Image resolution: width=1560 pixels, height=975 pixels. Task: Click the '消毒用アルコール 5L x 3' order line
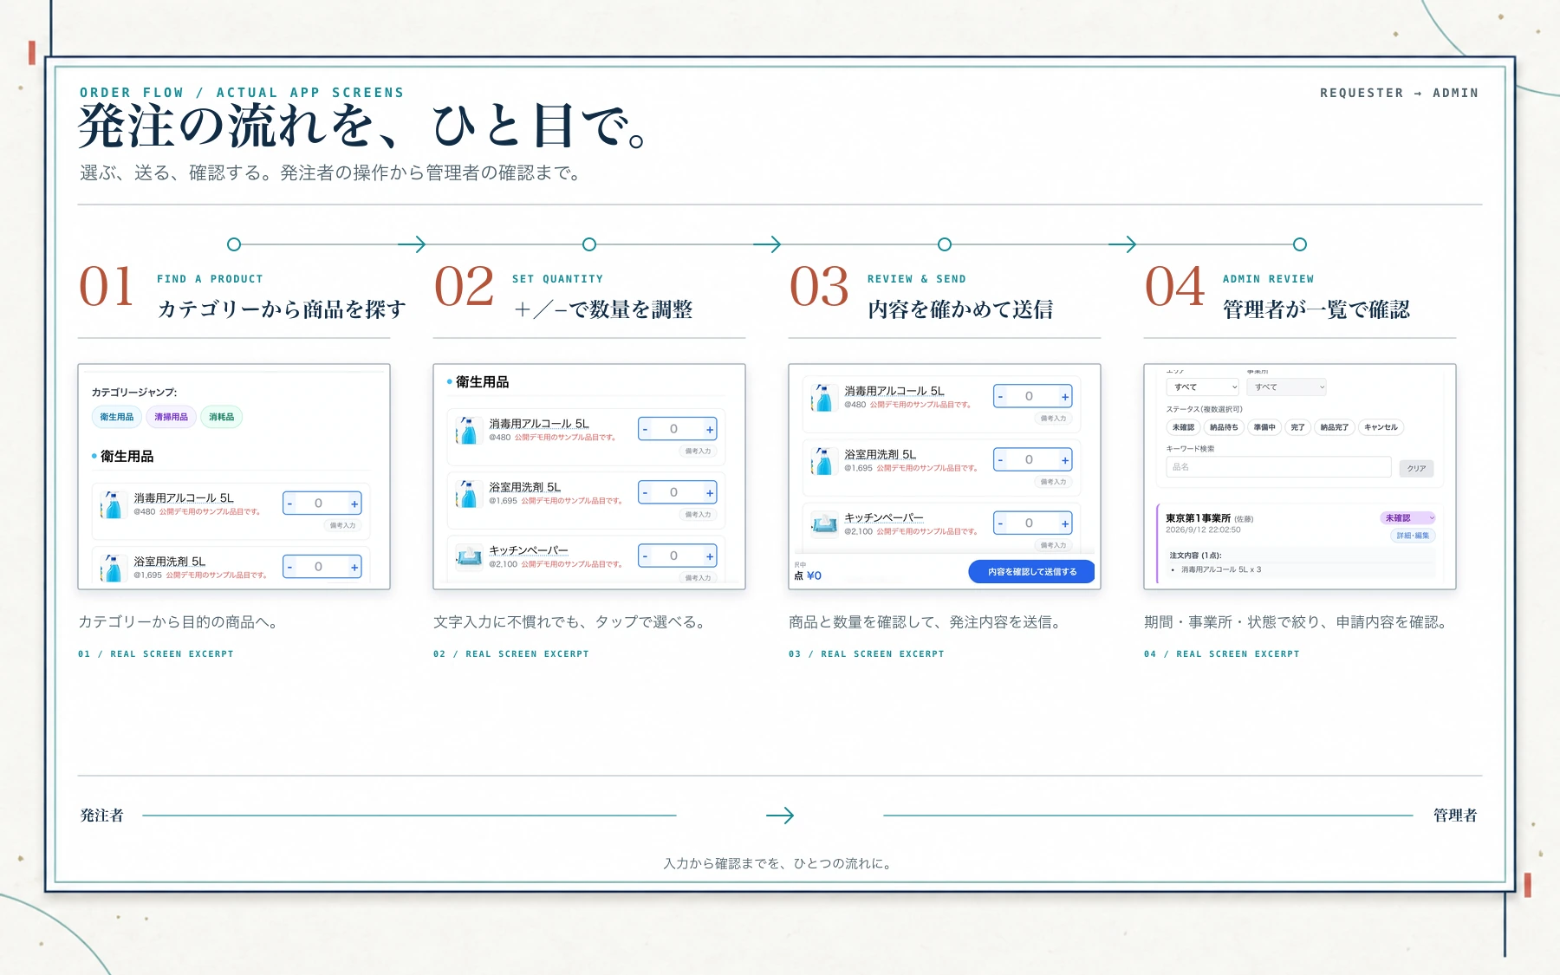1220,569
